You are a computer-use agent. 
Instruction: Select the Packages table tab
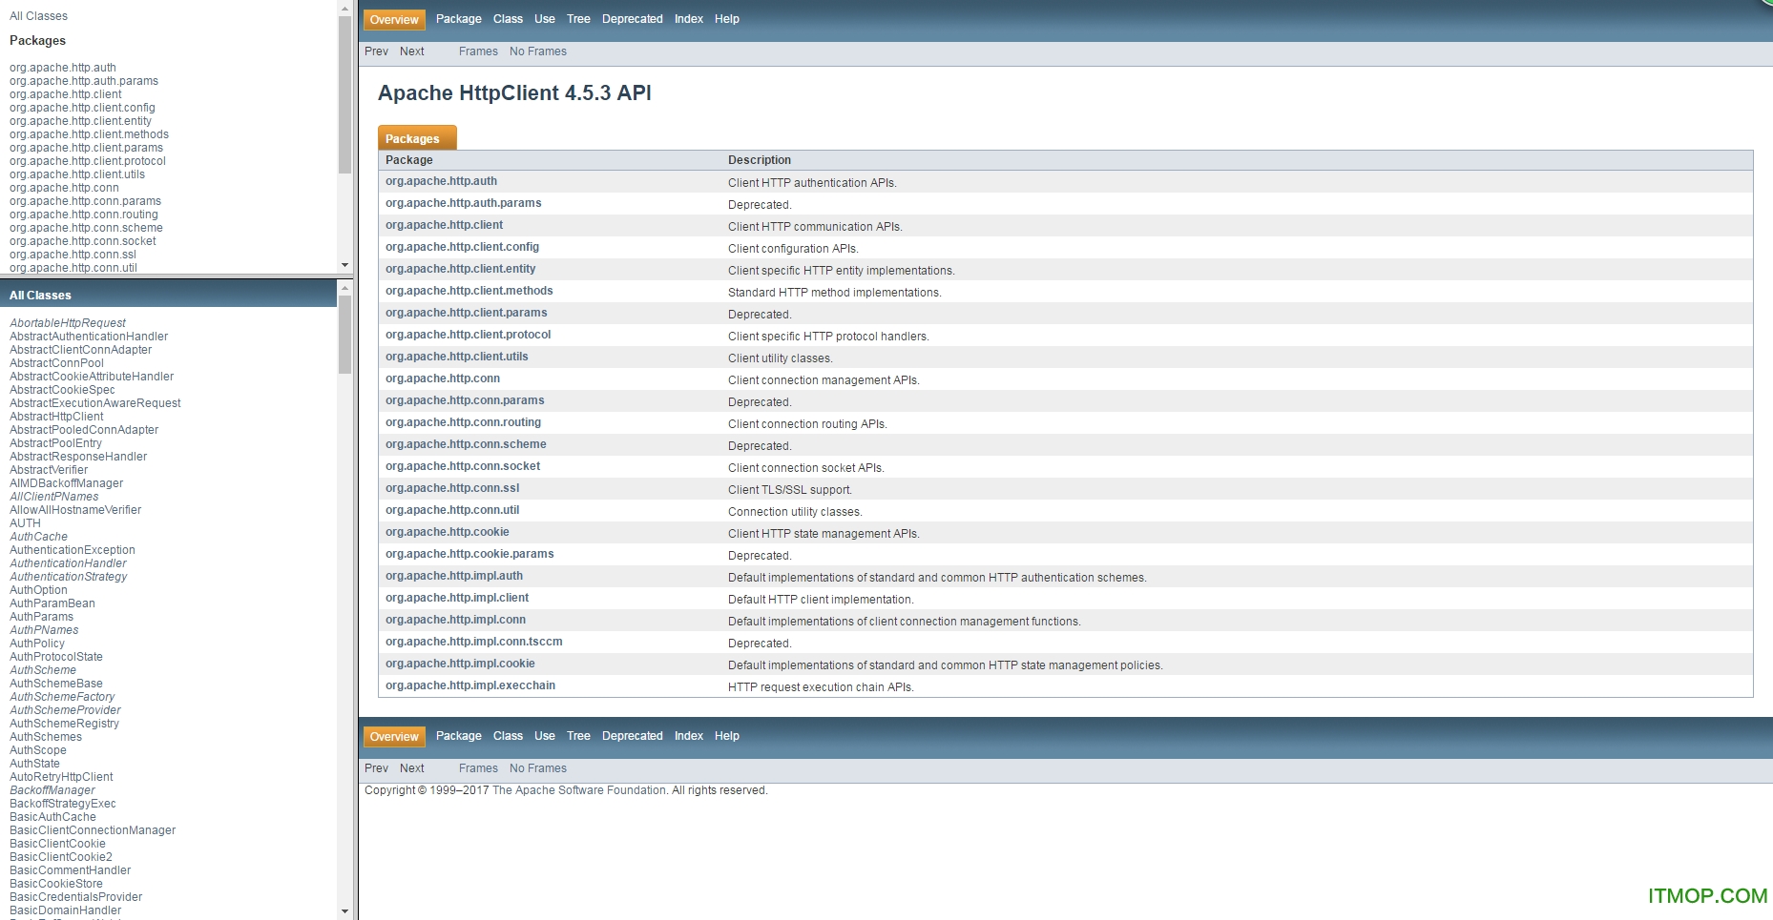(417, 138)
